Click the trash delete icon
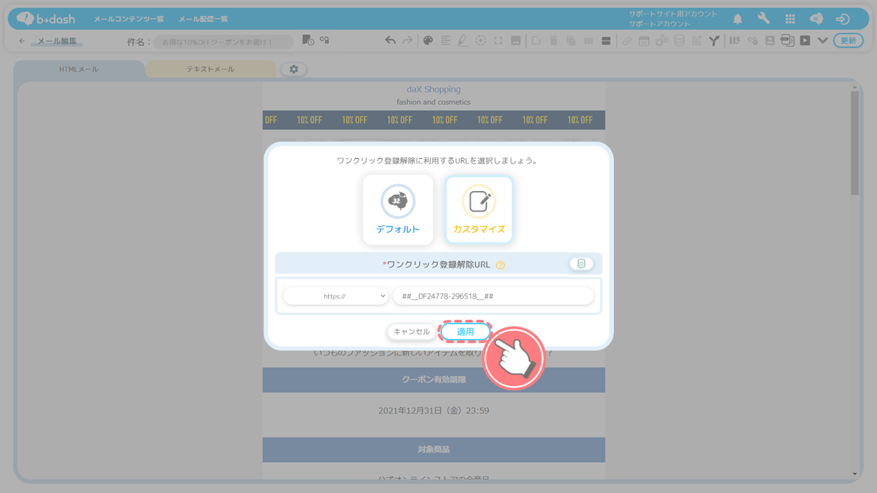This screenshot has height=493, width=877. point(554,40)
